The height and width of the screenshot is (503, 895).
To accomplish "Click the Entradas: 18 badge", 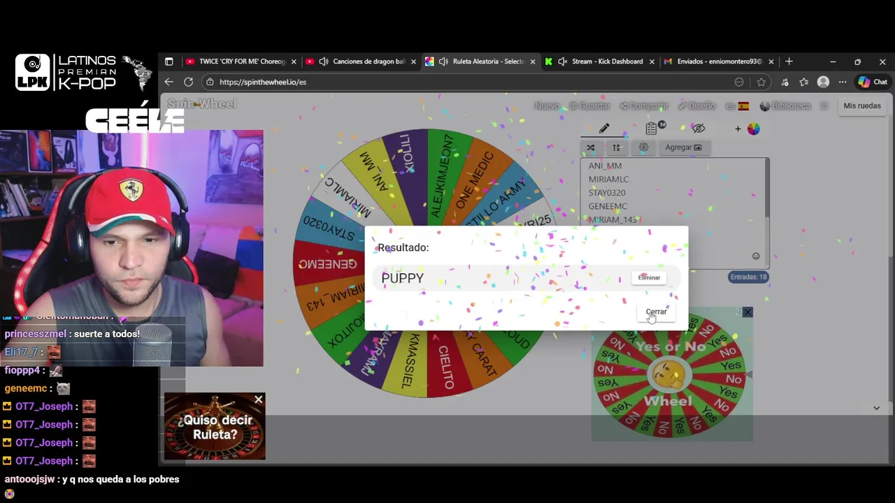I will [748, 277].
